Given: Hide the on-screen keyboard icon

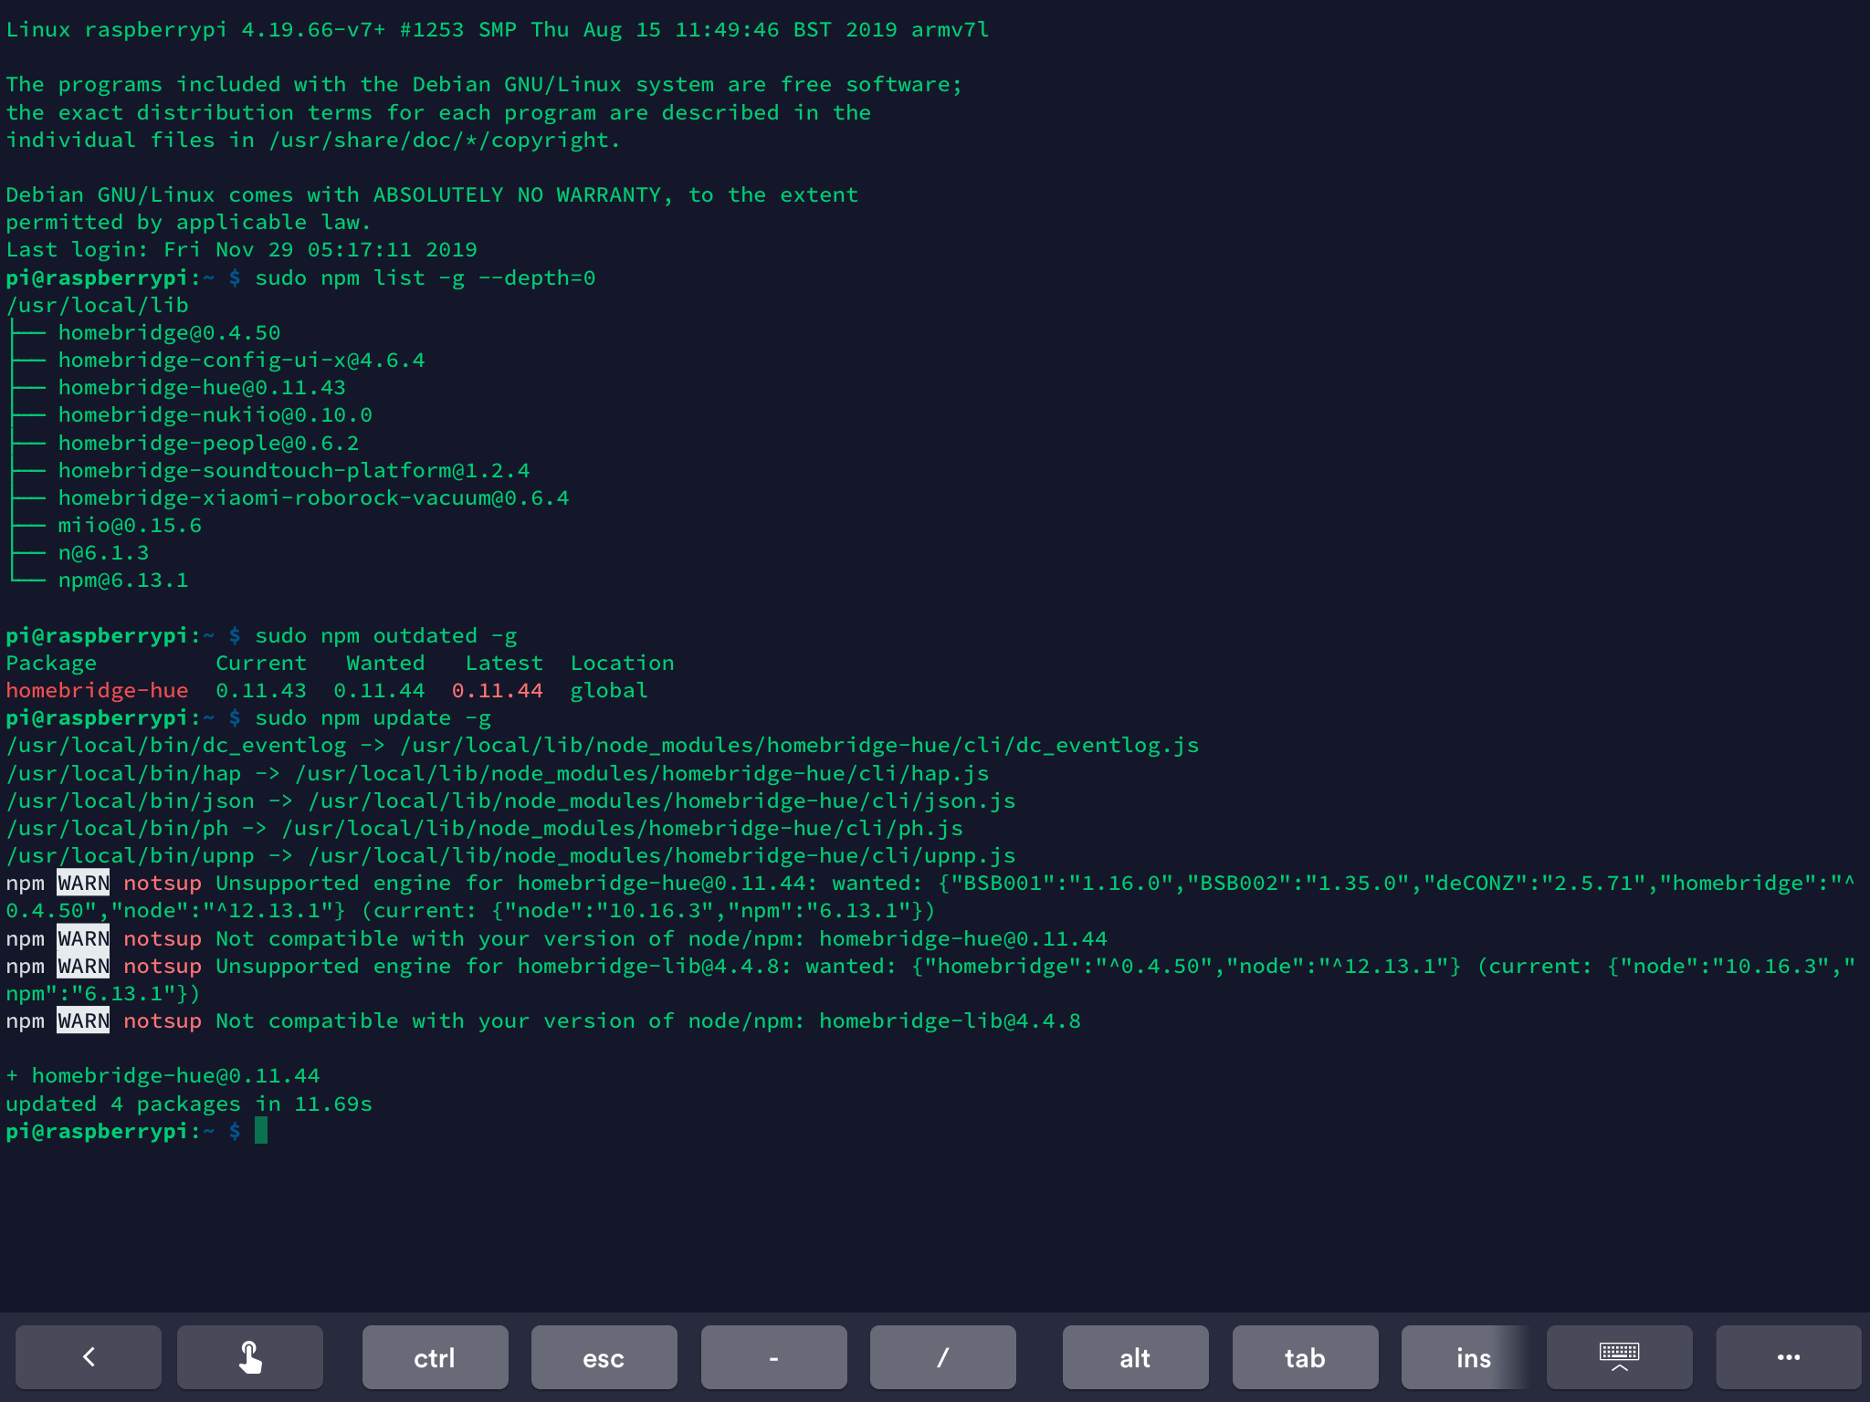Looking at the screenshot, I should click(1619, 1357).
